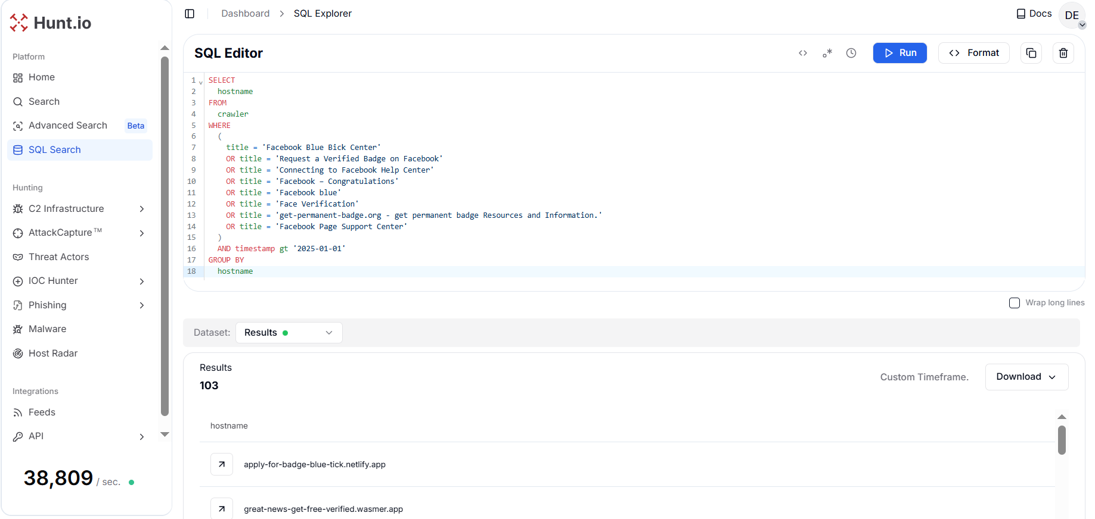
Task: Click the sidebar scroll up arrow
Action: click(x=165, y=48)
